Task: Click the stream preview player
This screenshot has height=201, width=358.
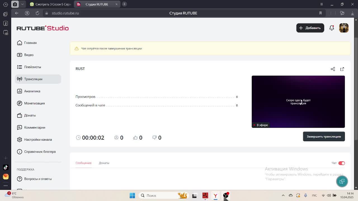Action: point(298,102)
